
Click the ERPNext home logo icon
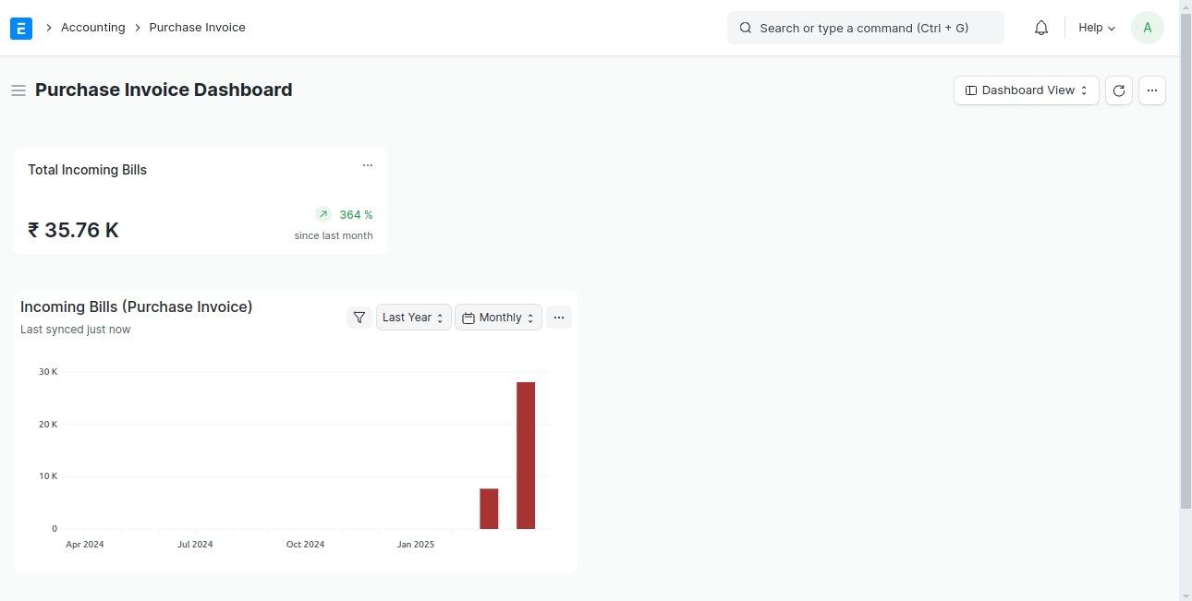point(21,28)
